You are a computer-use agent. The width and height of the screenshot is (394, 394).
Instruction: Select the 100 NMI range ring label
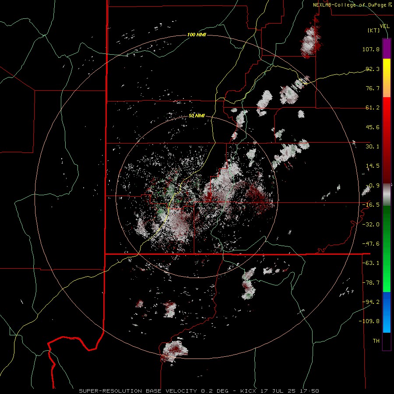tap(197, 35)
